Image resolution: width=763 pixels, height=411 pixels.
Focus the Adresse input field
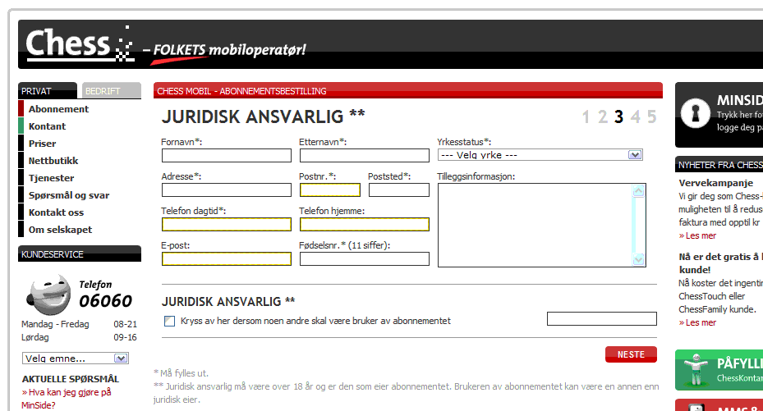point(227,190)
